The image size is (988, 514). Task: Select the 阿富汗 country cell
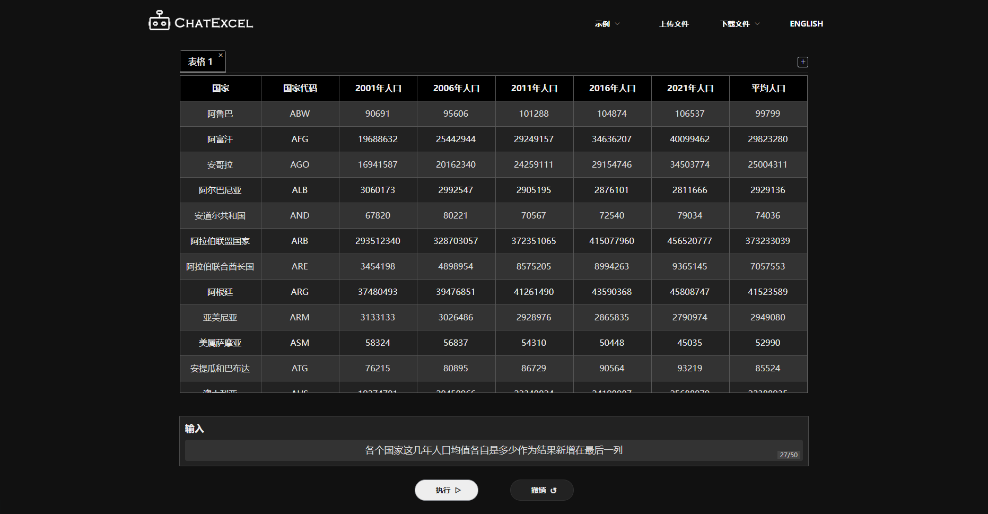(x=220, y=140)
